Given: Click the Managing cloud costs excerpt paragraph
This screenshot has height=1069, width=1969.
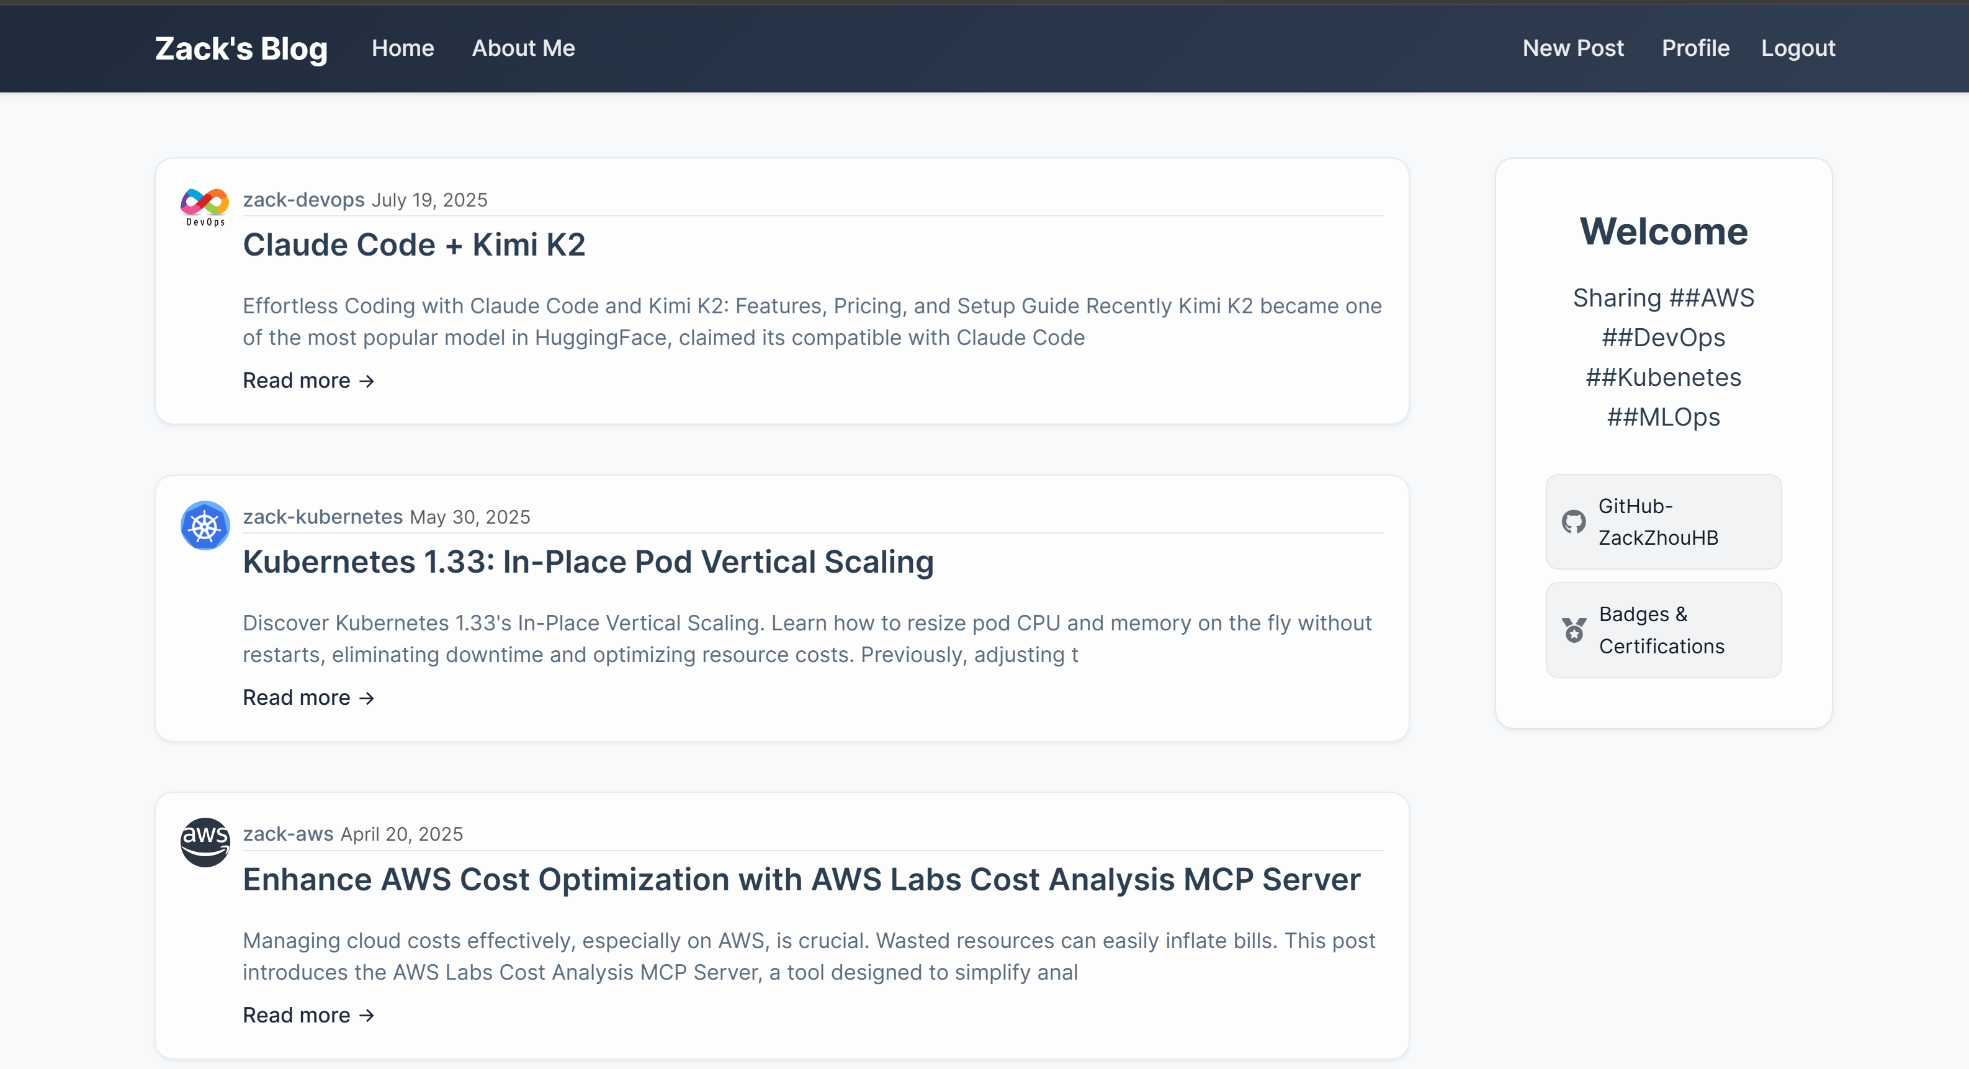Looking at the screenshot, I should click(x=809, y=956).
